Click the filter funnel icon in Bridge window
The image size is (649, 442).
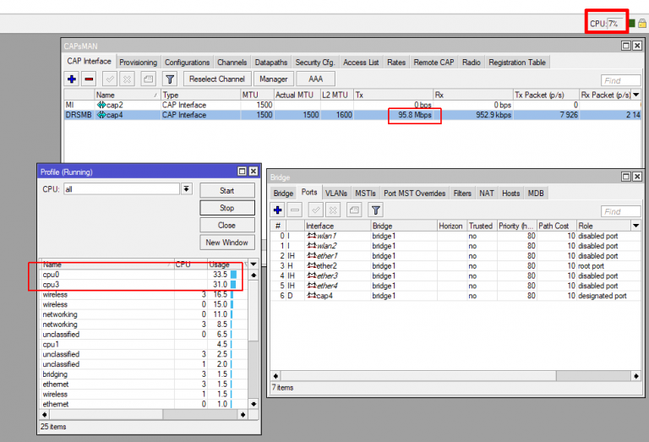coord(376,210)
